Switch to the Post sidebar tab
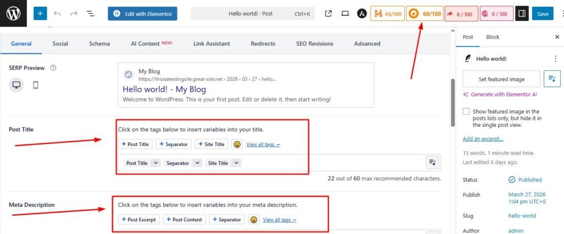The width and height of the screenshot is (564, 234). click(x=468, y=37)
